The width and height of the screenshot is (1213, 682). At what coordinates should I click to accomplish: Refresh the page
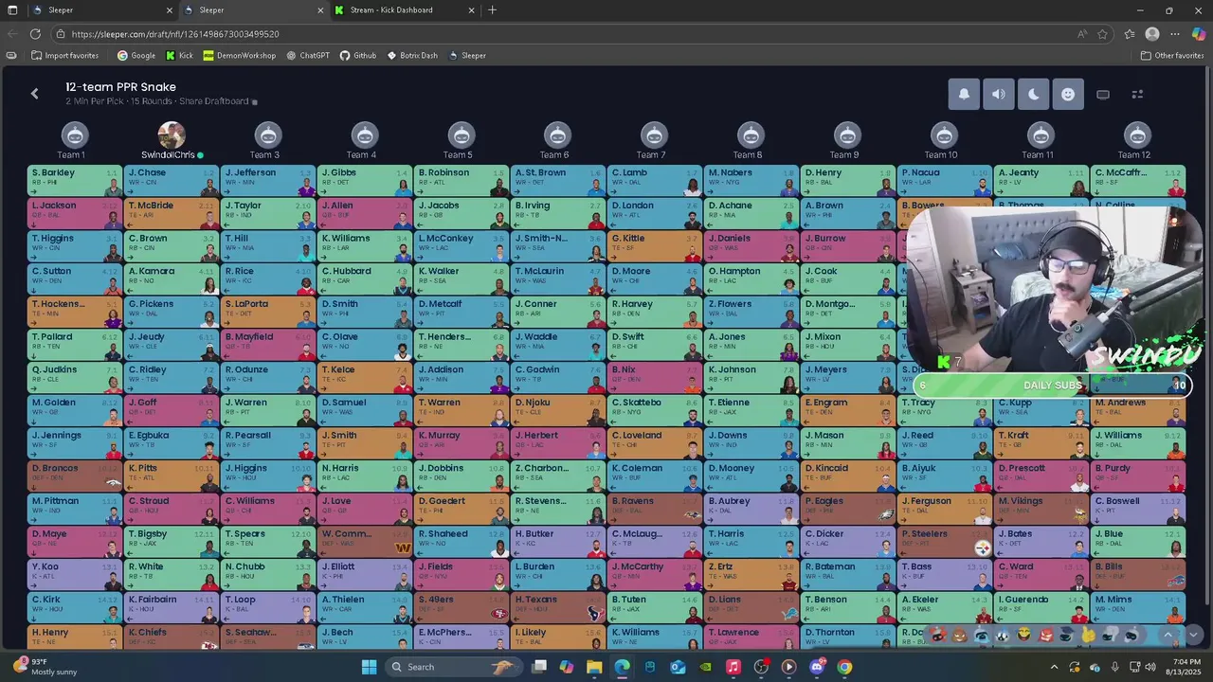pos(35,34)
